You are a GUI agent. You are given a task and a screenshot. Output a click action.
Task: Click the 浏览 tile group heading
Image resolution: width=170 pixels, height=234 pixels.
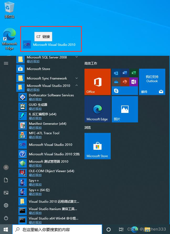(x=88, y=128)
